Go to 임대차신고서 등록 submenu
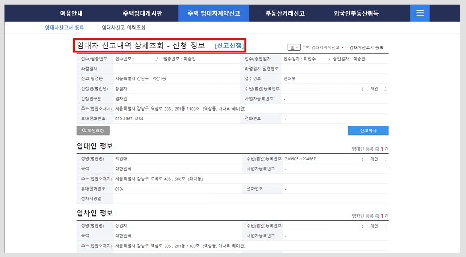This screenshot has width=466, height=257. [65, 28]
